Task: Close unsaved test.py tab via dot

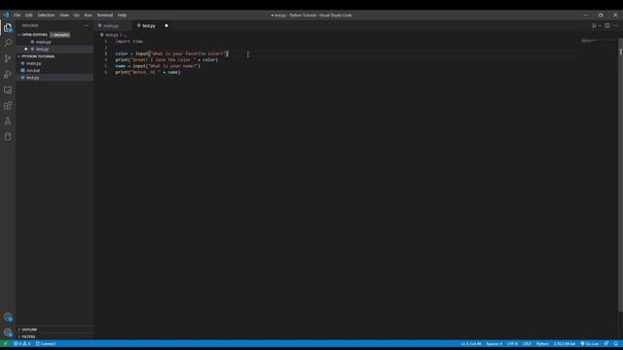Action: coord(166,26)
